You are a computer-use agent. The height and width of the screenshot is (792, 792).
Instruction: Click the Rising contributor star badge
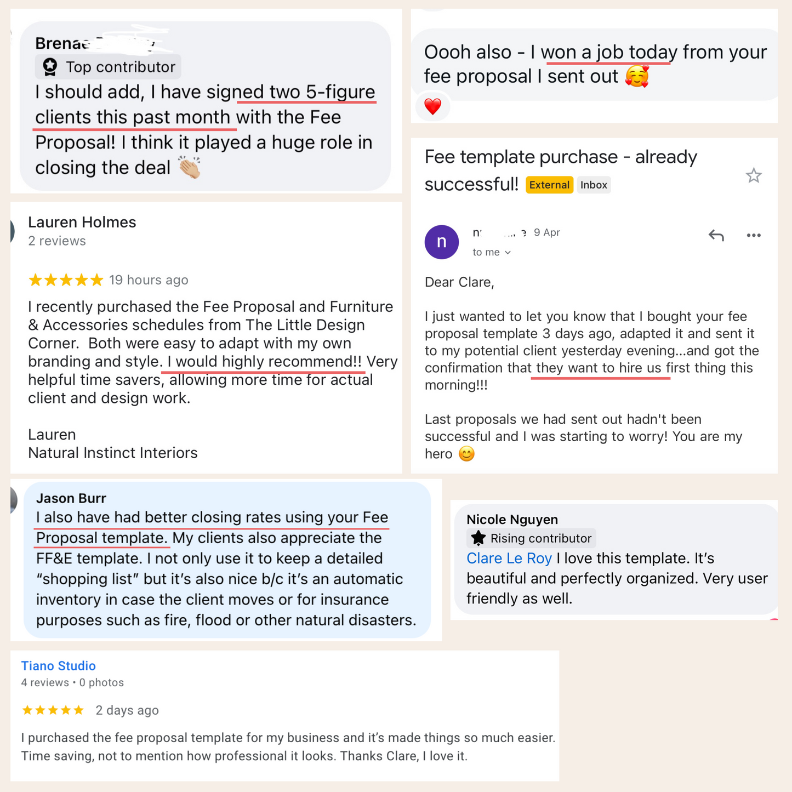point(478,538)
